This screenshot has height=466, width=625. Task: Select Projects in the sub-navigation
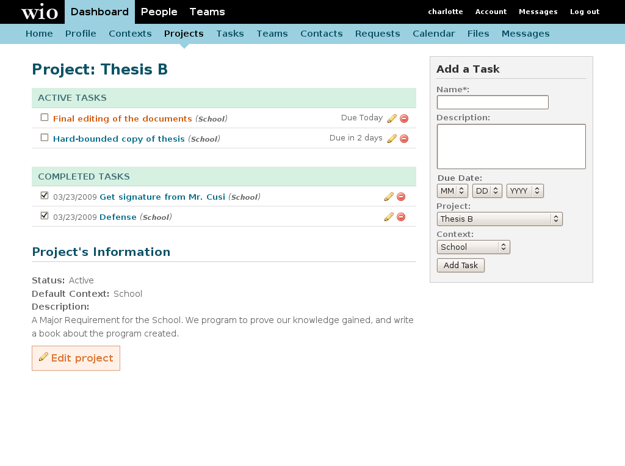click(184, 34)
